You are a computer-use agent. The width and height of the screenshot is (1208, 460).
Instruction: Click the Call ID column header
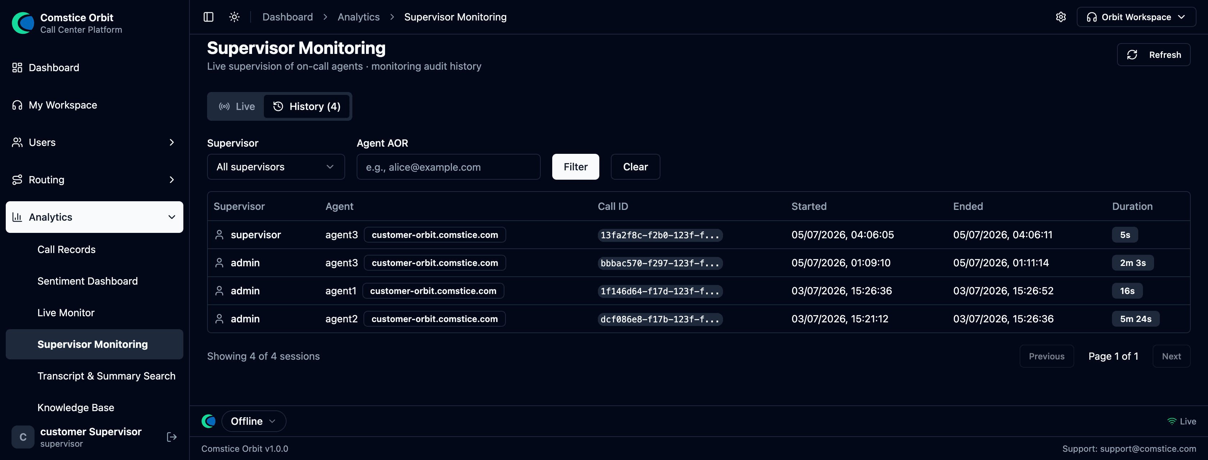point(613,206)
